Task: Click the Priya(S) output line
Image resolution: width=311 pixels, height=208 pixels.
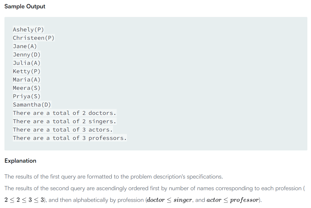Action: pos(26,96)
